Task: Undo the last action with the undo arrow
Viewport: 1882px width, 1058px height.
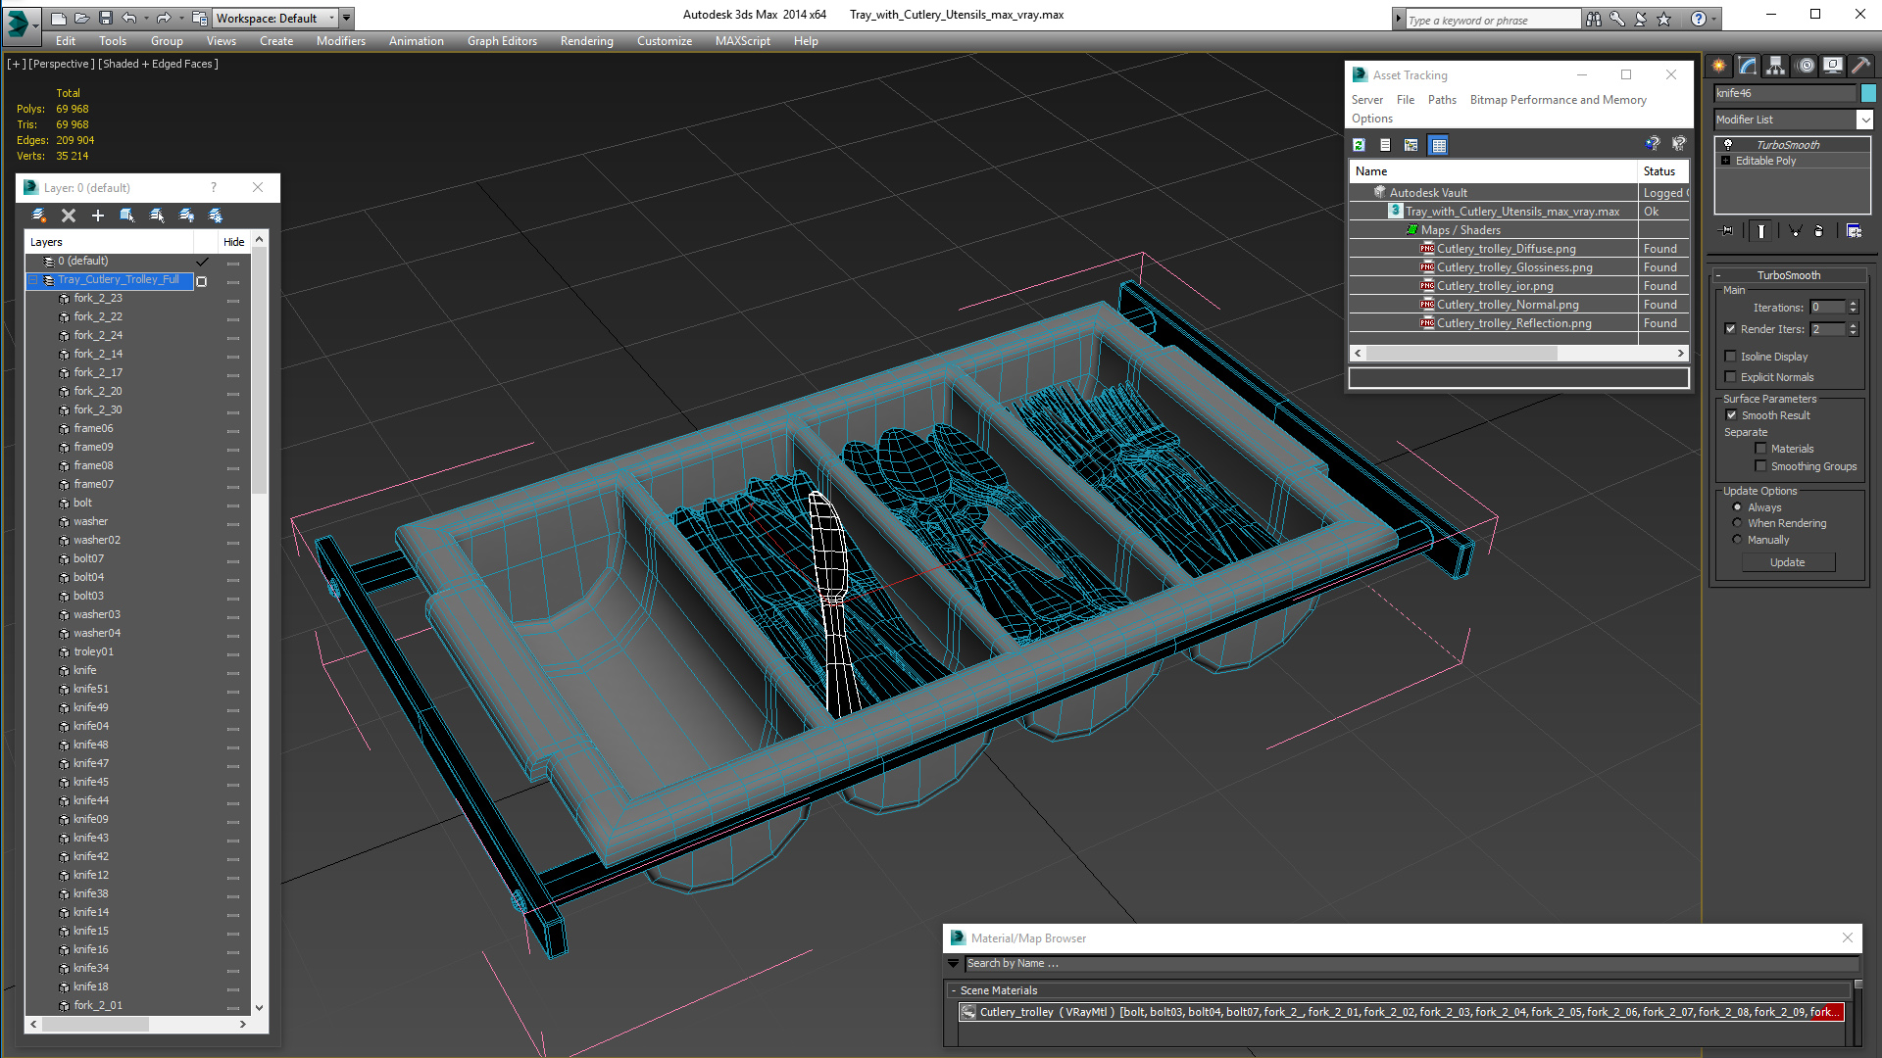Action: pyautogui.click(x=128, y=18)
